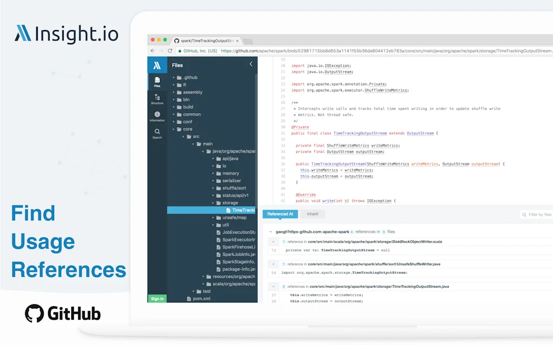The width and height of the screenshot is (553, 345).
Task: Open the Information panel
Action: click(157, 115)
